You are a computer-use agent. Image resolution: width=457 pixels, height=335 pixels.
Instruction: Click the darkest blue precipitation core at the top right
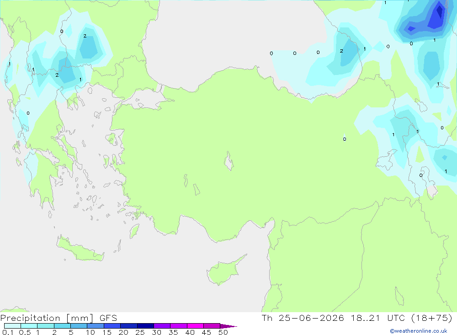tap(439, 12)
